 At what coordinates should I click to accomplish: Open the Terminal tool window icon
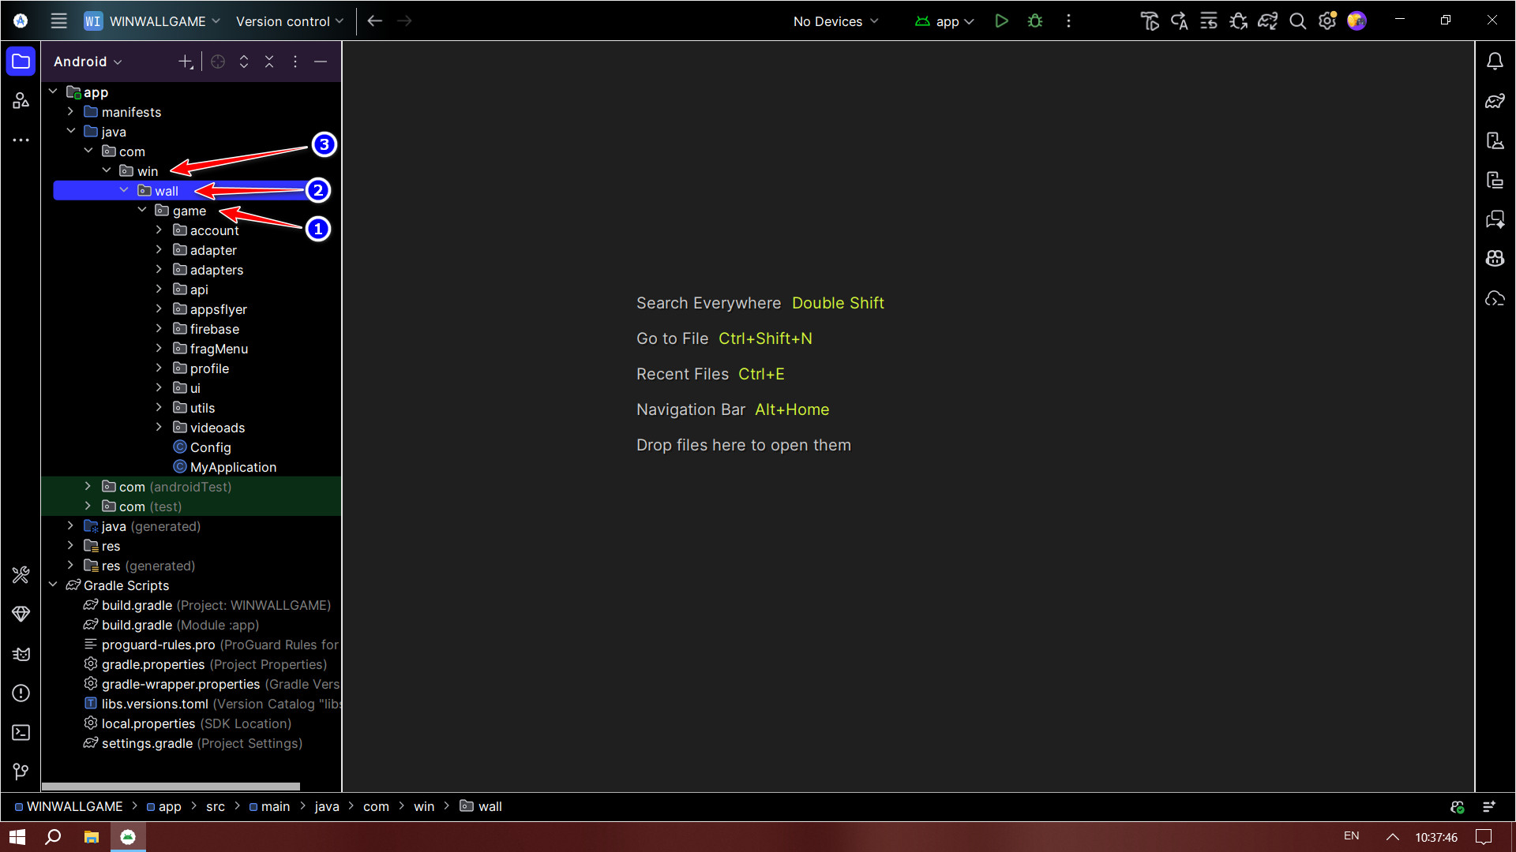[21, 732]
